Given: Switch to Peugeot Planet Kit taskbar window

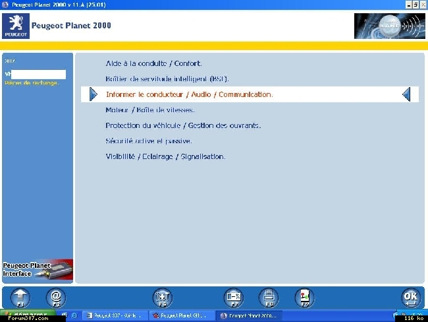Looking at the screenshot, I should click(x=182, y=315).
